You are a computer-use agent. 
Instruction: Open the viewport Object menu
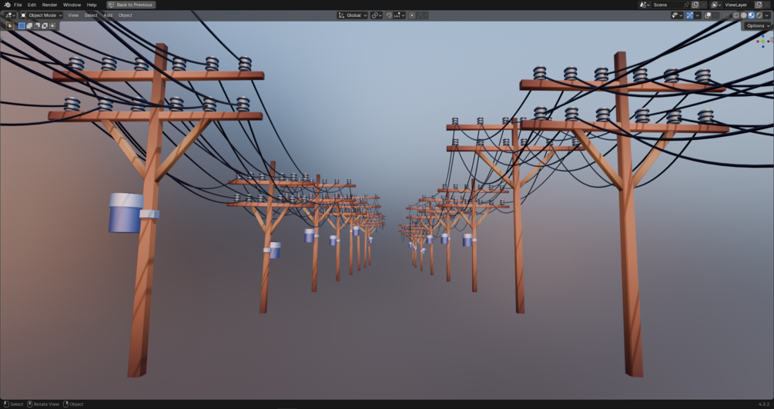pyautogui.click(x=125, y=15)
